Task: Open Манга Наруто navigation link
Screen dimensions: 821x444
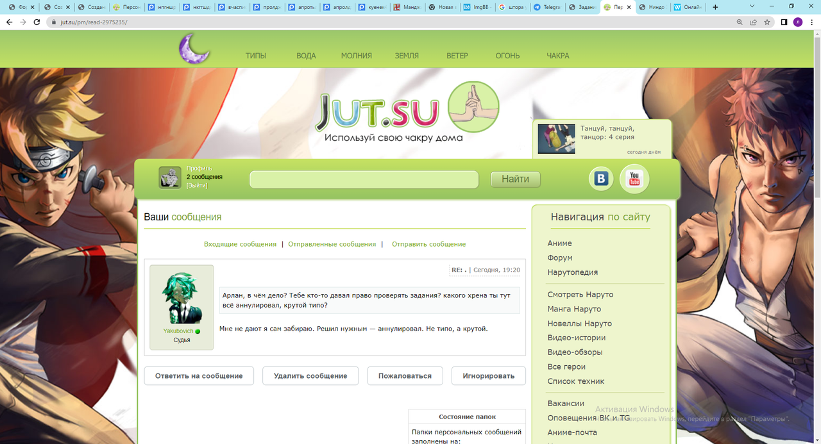Action: [x=575, y=309]
